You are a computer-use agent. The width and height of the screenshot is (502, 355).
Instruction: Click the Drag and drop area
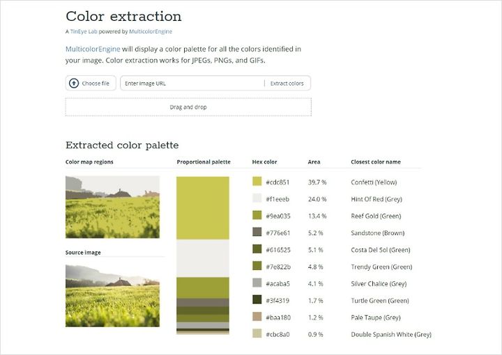(x=188, y=107)
